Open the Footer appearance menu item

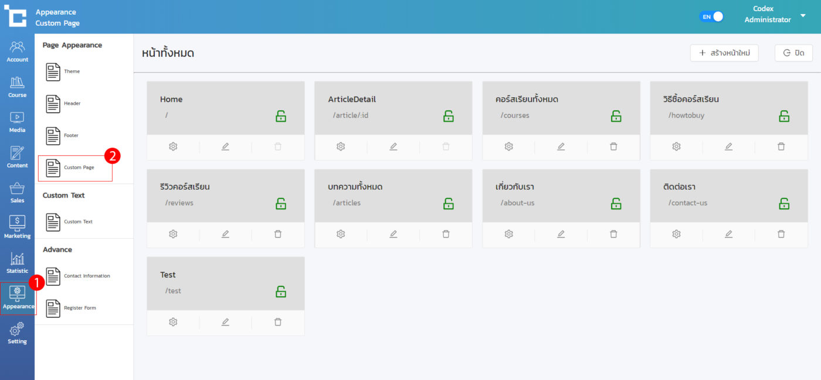click(70, 136)
